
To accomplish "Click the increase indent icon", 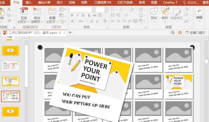I will point(118,15).
